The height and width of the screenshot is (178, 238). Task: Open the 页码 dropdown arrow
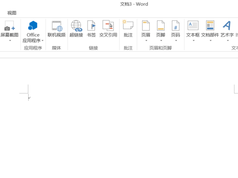(176, 41)
